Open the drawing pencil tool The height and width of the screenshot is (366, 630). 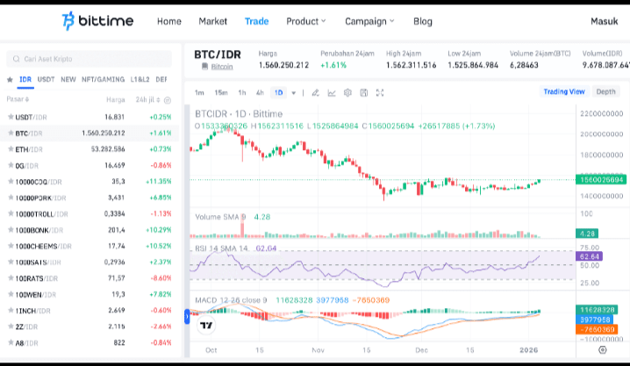click(x=315, y=93)
